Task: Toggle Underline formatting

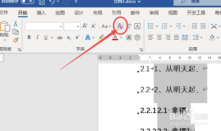Action: click(x=46, y=37)
